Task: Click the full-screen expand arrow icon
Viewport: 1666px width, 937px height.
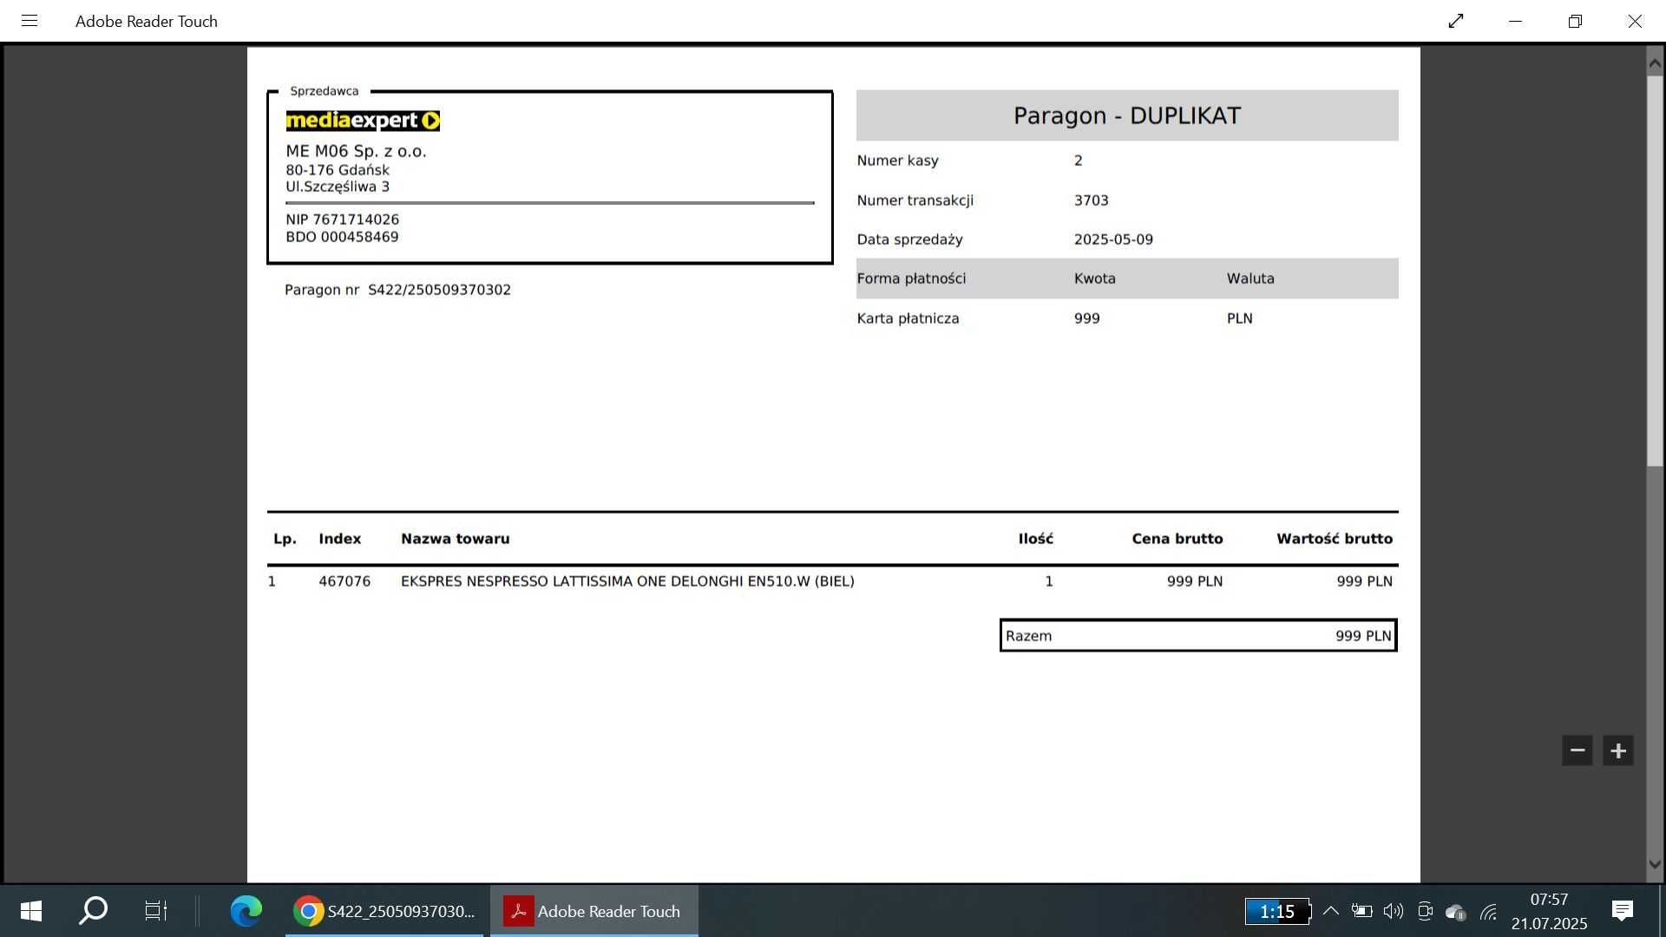Action: coord(1456,21)
